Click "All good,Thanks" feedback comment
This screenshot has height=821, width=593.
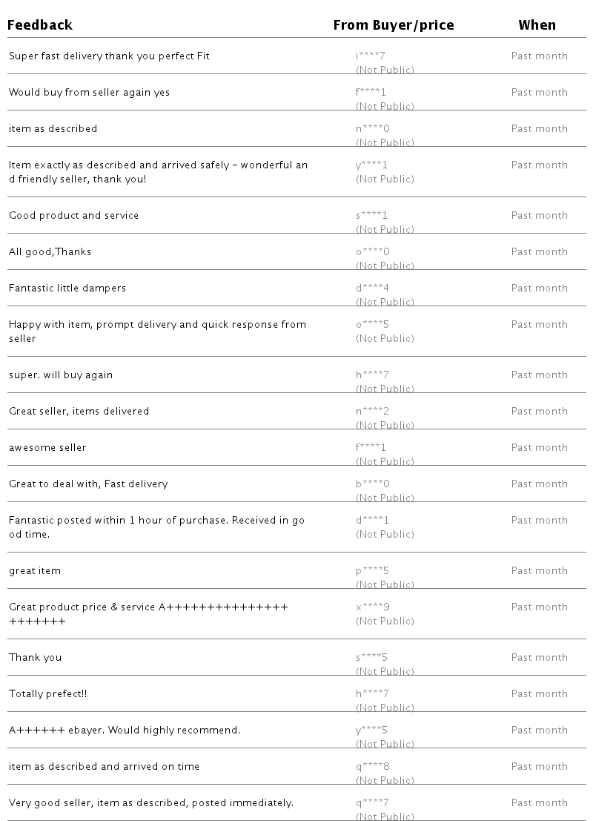(x=50, y=252)
